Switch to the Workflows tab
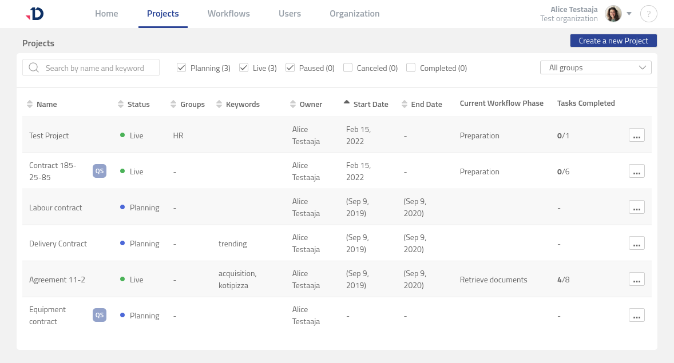The image size is (674, 363). (x=228, y=14)
